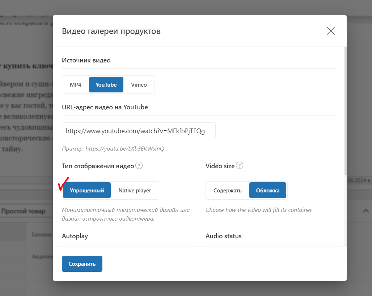Click the URL-адрес видео на YouTube label
Screen dimensions: 372x296
tap(105, 108)
